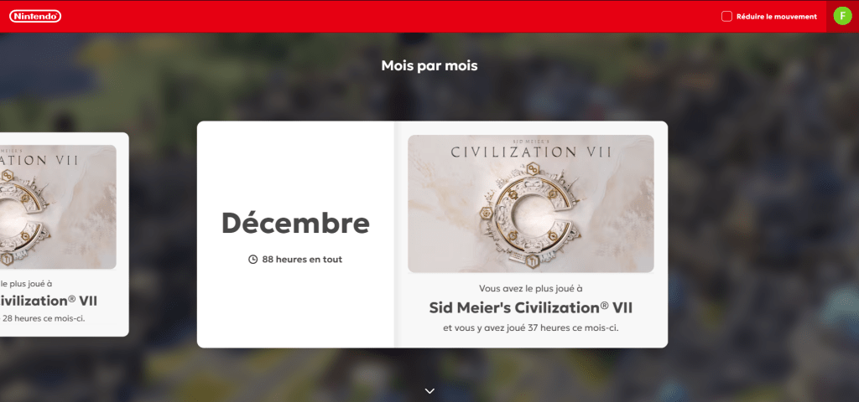Screen dimensions: 859x402
Task: Click the Nintendo logo in the header
Action: coord(35,17)
